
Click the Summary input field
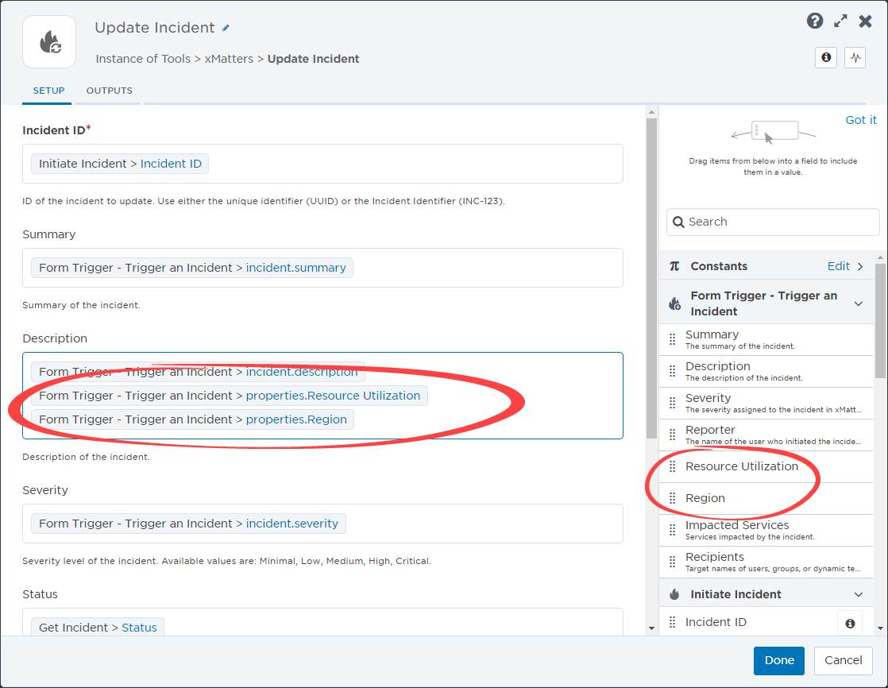coord(322,268)
